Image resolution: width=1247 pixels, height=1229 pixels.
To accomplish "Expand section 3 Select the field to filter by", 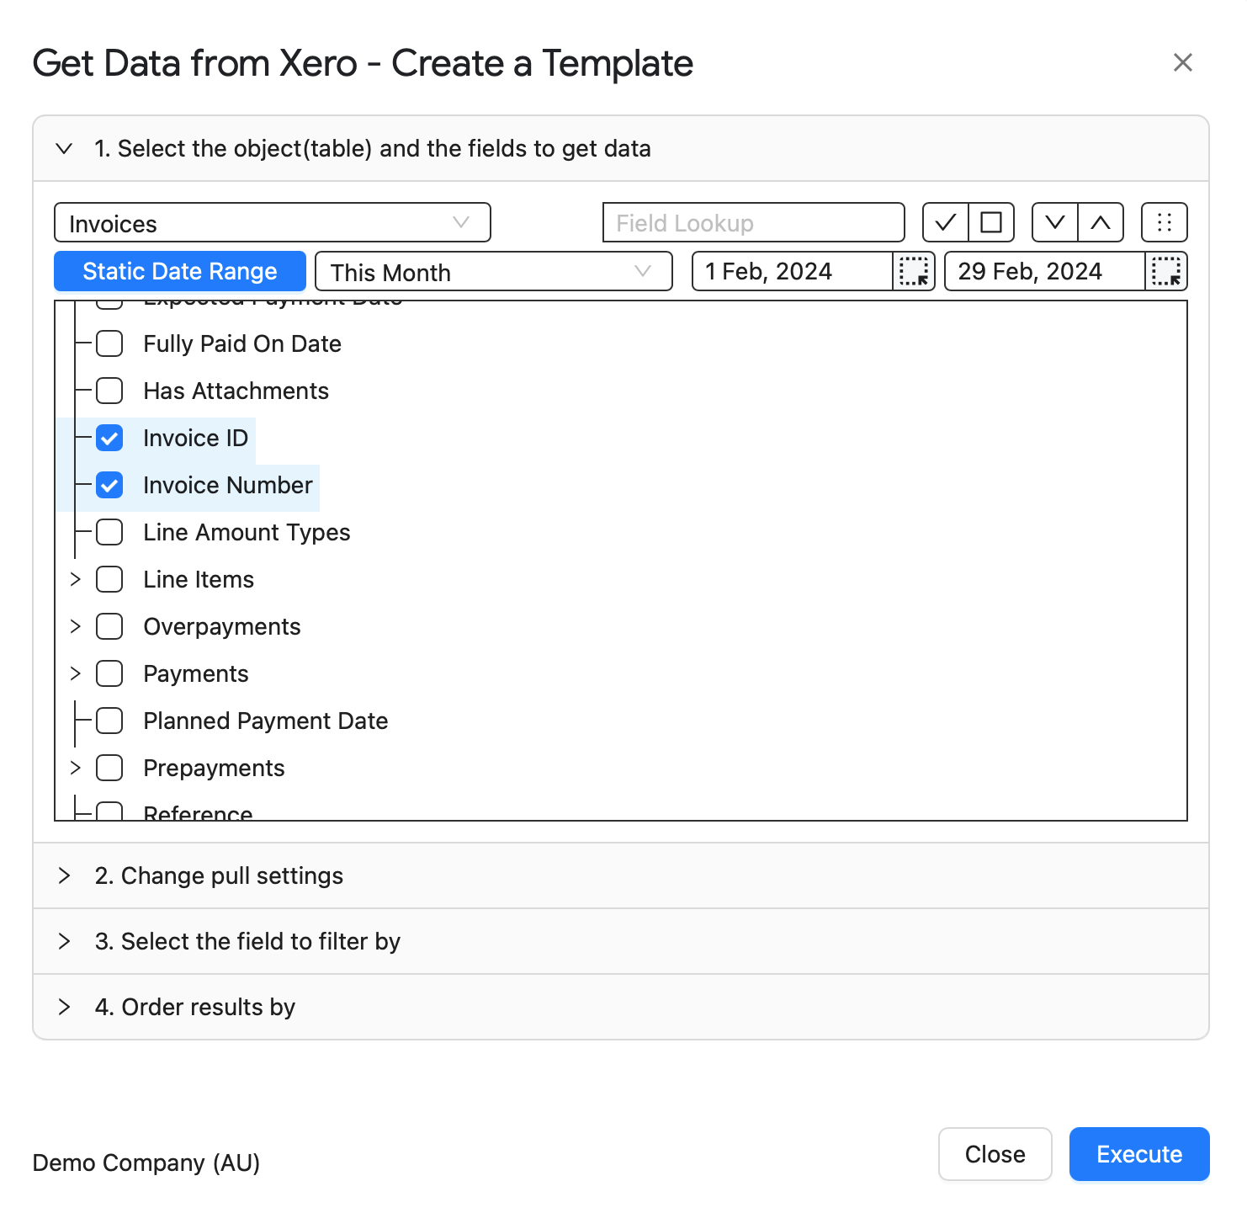I will tap(621, 941).
